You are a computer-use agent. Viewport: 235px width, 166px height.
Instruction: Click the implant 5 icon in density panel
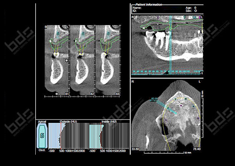point(42,136)
